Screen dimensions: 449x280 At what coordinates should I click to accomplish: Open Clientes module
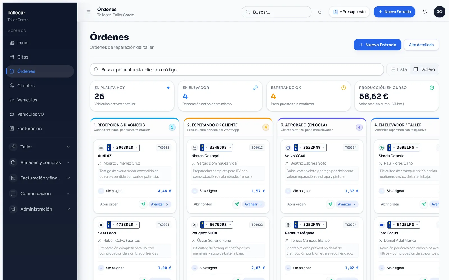40,85
